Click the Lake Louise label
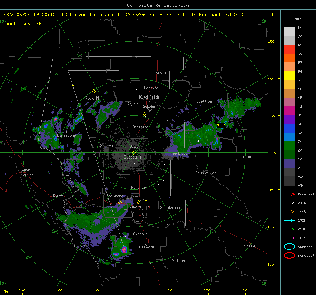 pos(27,172)
